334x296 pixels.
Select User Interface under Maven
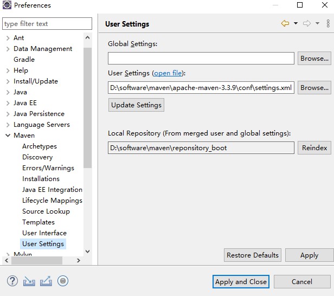(x=44, y=233)
